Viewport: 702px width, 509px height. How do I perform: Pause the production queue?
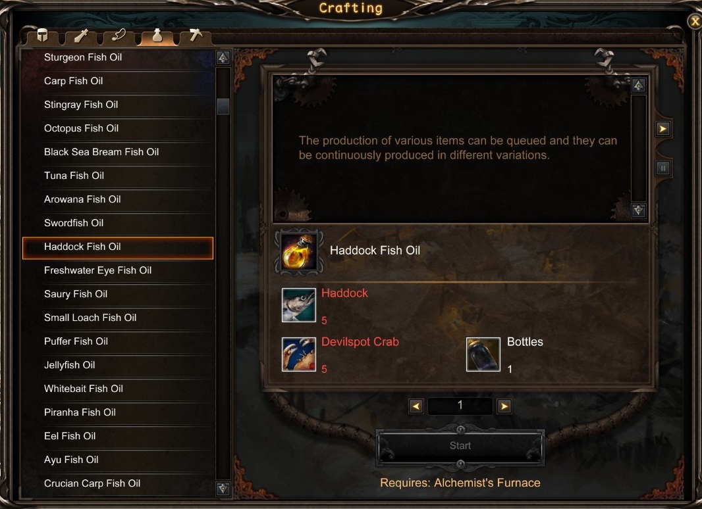click(x=662, y=168)
